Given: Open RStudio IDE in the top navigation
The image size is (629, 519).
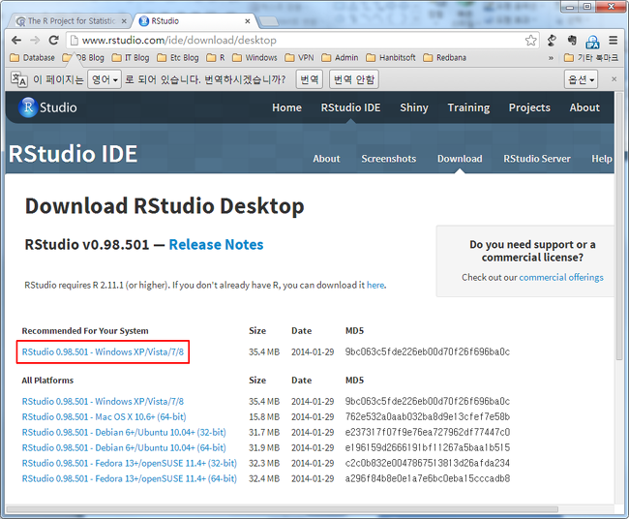Looking at the screenshot, I should point(350,107).
